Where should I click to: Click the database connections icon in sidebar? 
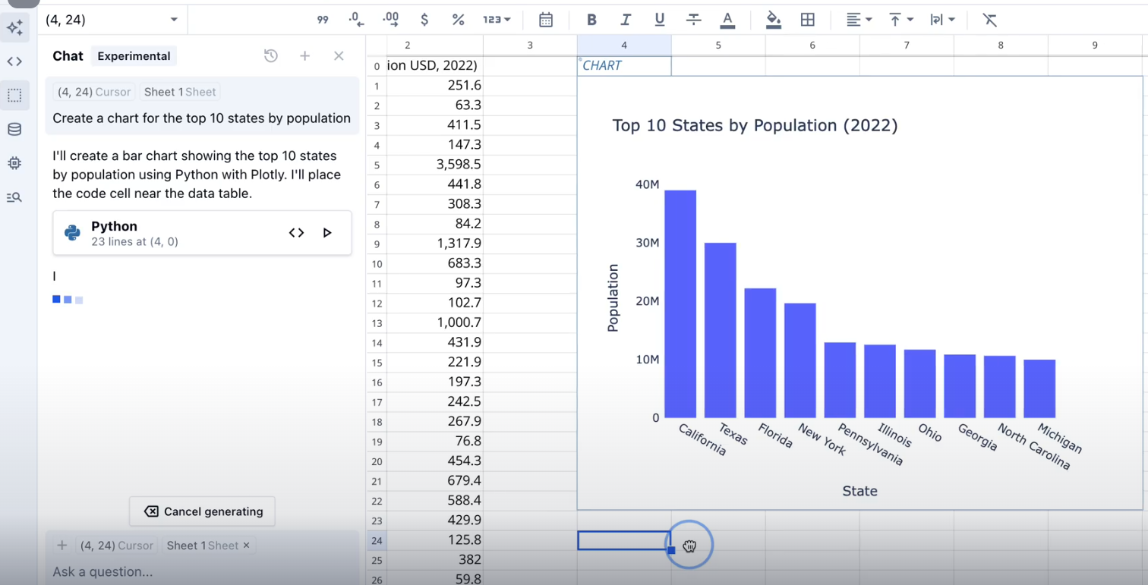pos(14,130)
